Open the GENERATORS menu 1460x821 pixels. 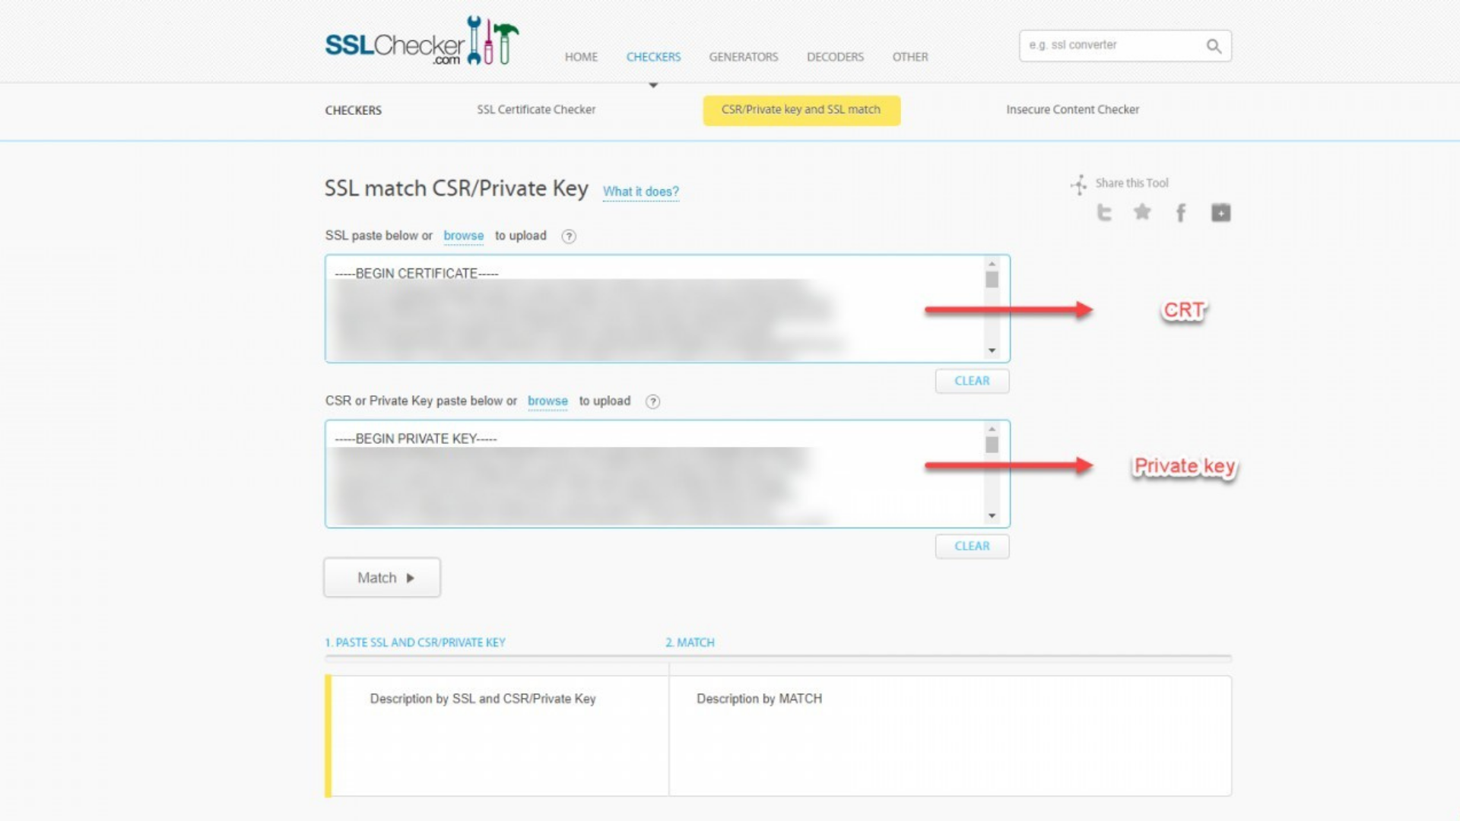pos(743,57)
